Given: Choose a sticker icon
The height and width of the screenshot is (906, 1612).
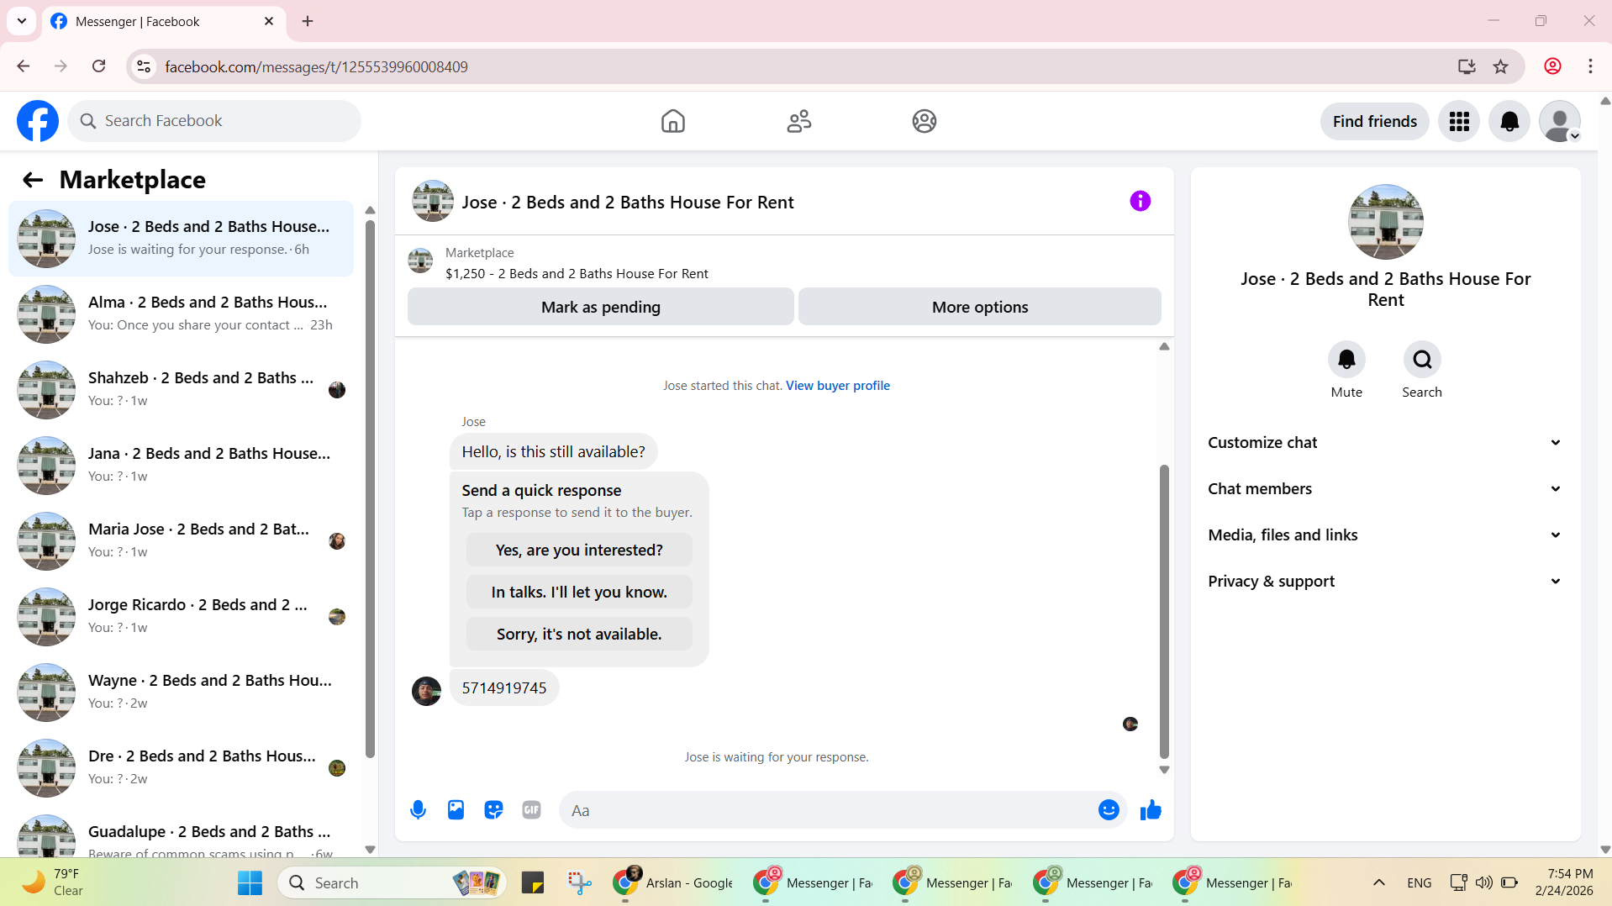Looking at the screenshot, I should 493,810.
